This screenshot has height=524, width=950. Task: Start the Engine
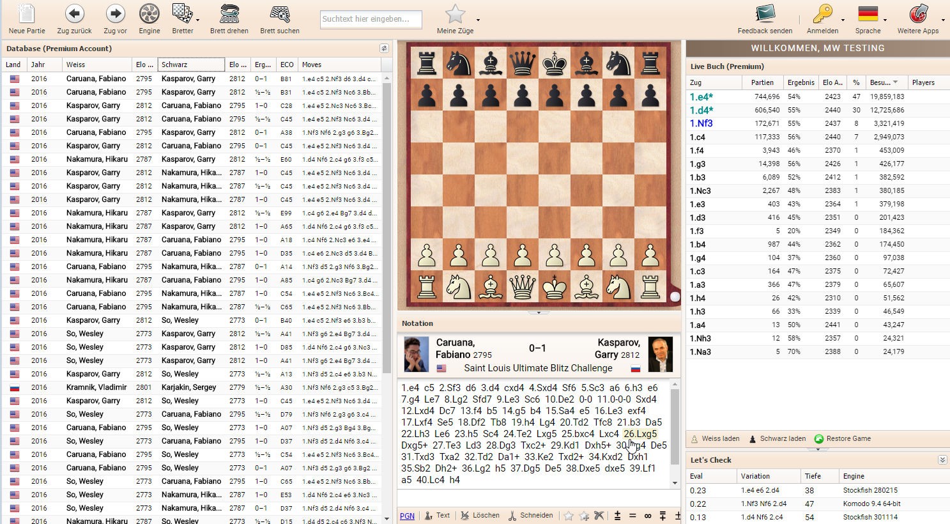(149, 13)
